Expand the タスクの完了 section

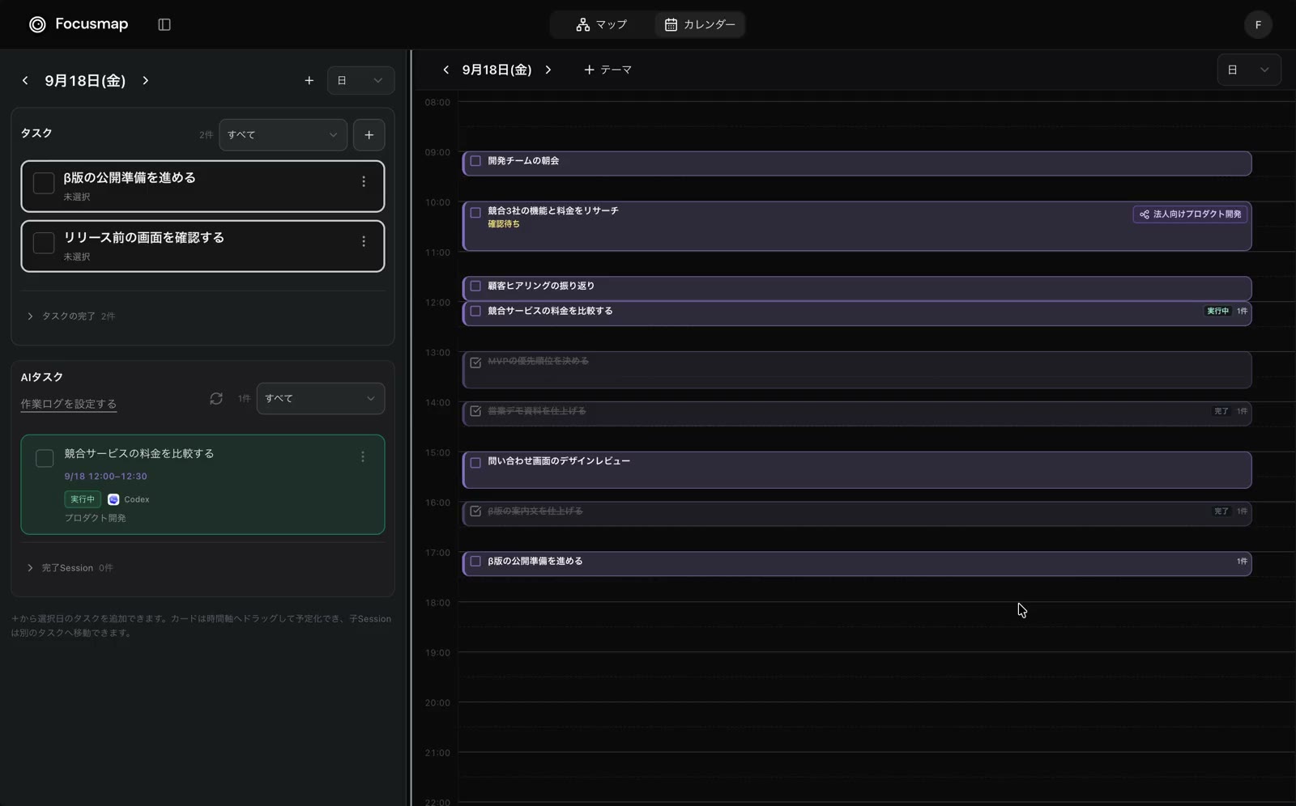(71, 316)
